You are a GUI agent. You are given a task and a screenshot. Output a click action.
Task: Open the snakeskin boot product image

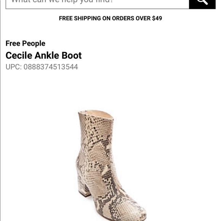pyautogui.click(x=111, y=165)
